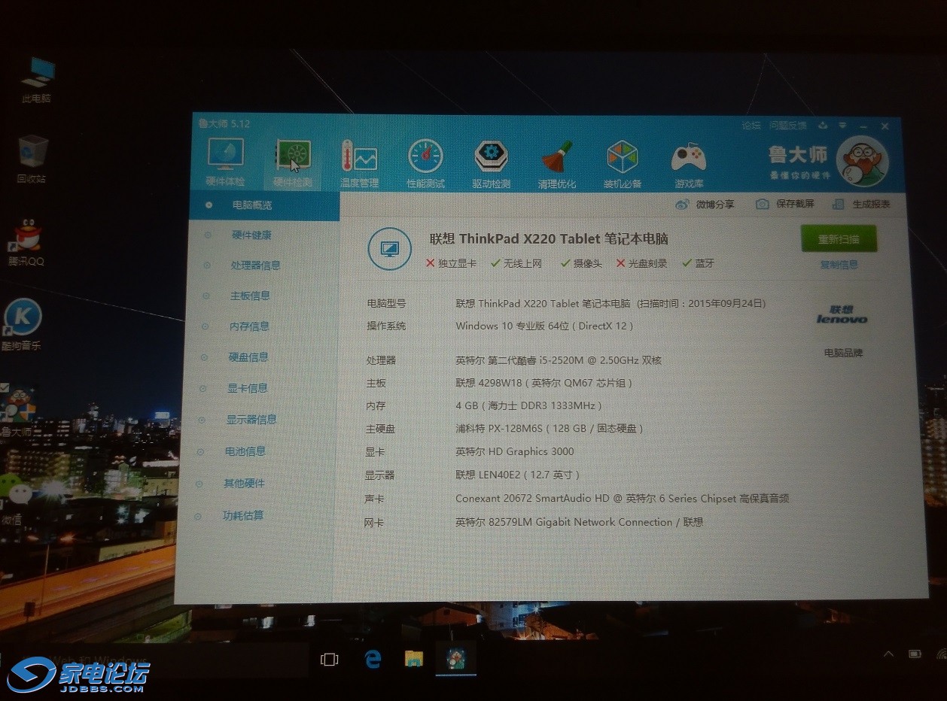Open the 清理优化 cleanup broom tool
Screen dimensions: 947x701
(557, 164)
